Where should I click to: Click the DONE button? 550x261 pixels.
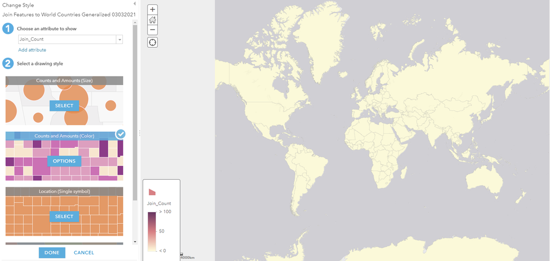coord(52,253)
